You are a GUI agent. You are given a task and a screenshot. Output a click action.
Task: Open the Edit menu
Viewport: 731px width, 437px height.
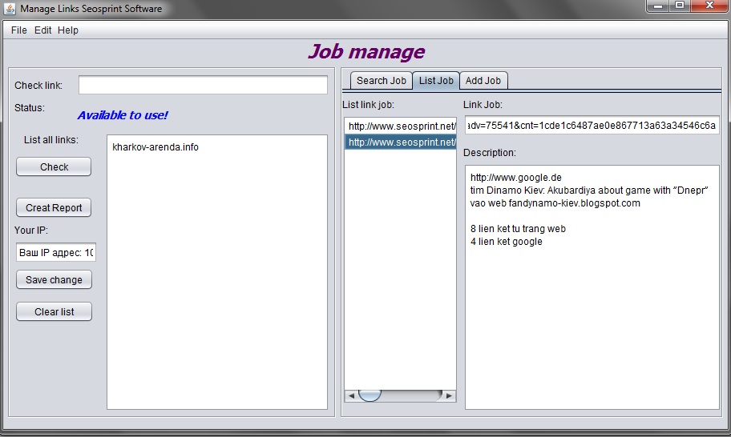pyautogui.click(x=43, y=30)
